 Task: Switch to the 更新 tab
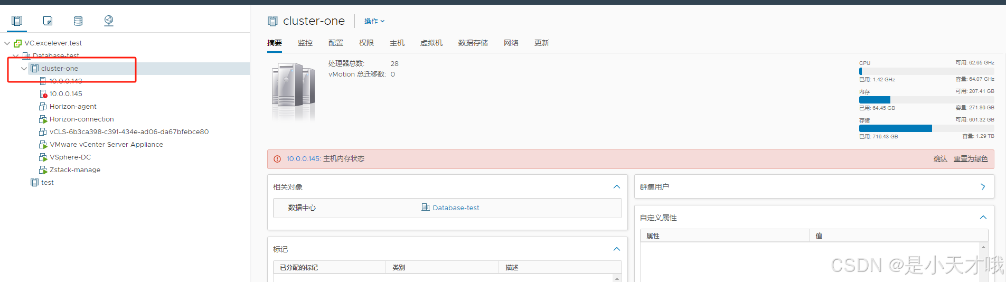(542, 43)
